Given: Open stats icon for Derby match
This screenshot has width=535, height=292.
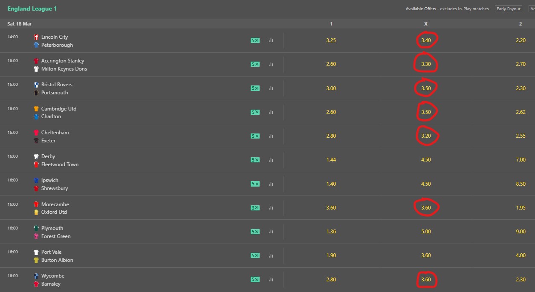Looking at the screenshot, I should pos(271,160).
